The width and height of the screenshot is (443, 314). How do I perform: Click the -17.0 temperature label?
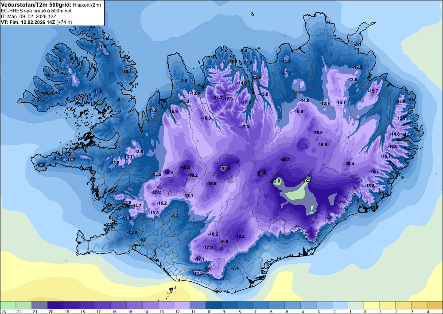244,127
